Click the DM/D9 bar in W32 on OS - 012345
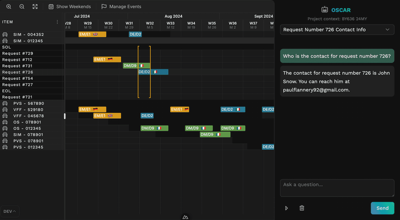The image size is (400, 220). pos(154,128)
